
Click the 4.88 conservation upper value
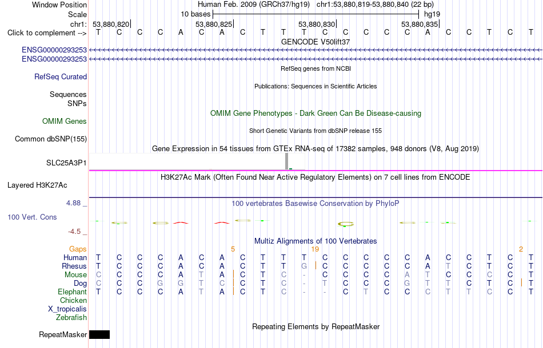click(x=73, y=203)
